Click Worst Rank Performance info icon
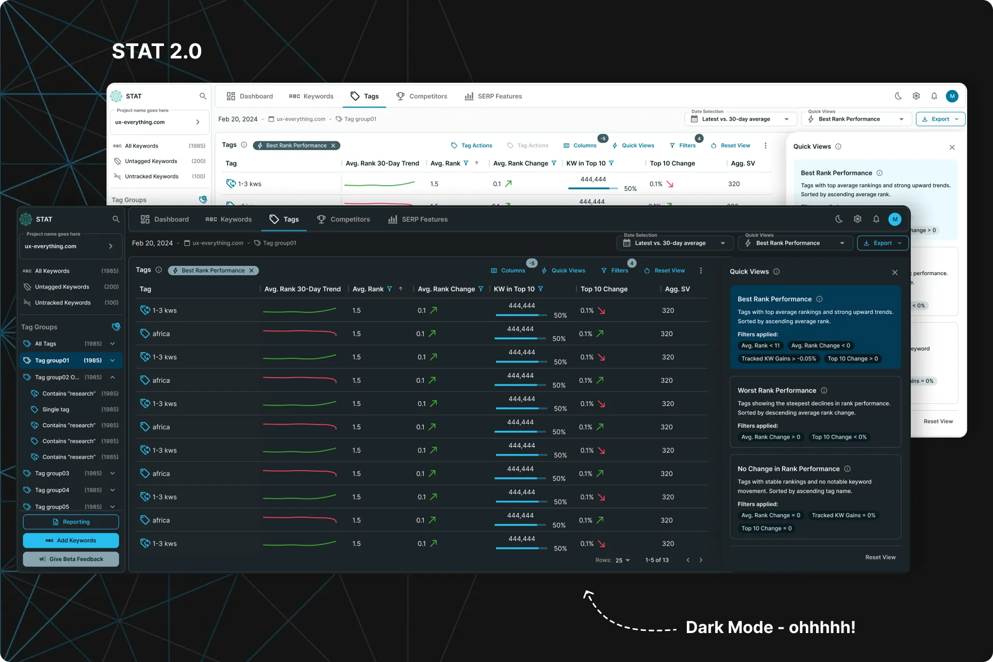Image resolution: width=993 pixels, height=662 pixels. pos(824,390)
